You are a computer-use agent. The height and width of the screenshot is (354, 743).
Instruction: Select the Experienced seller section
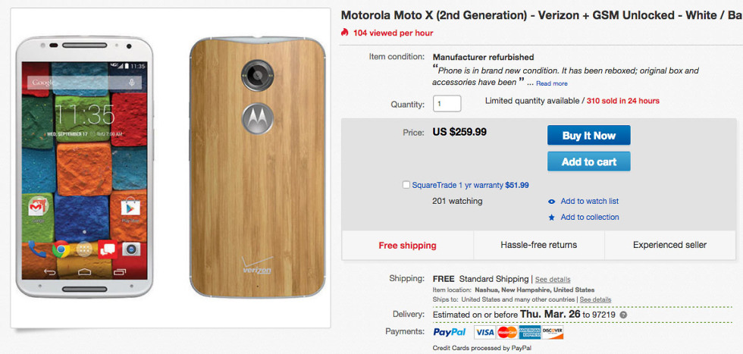tap(669, 245)
